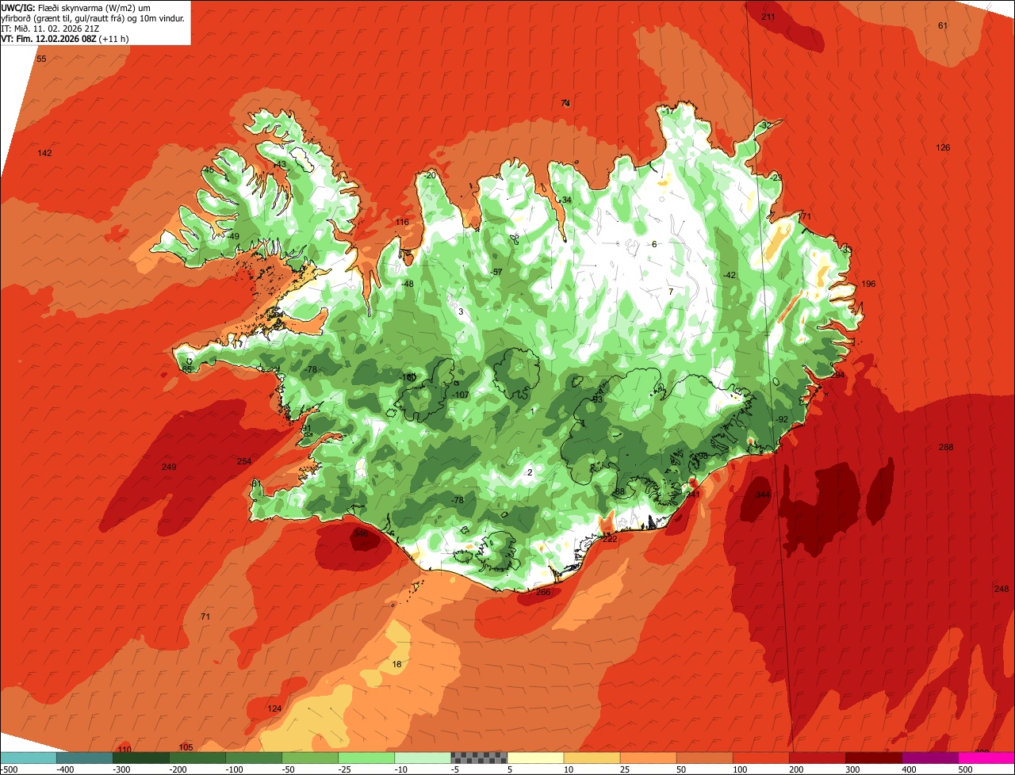Image resolution: width=1015 pixels, height=775 pixels.
Task: Click the 55 value near top-left
Action: point(41,59)
